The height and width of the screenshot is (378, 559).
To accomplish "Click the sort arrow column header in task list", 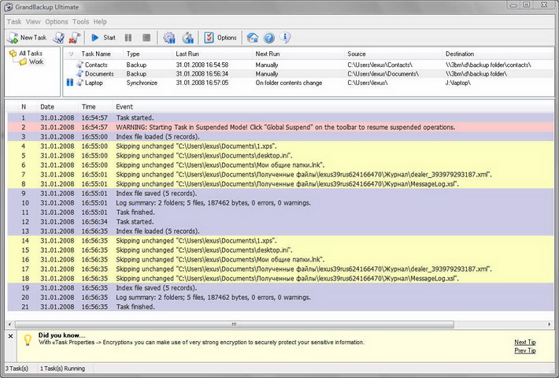I will [x=72, y=54].
